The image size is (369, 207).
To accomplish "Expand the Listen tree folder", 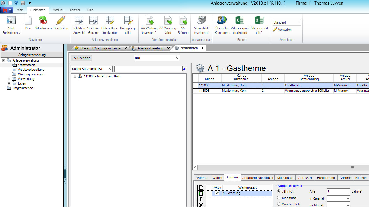I will [9, 83].
